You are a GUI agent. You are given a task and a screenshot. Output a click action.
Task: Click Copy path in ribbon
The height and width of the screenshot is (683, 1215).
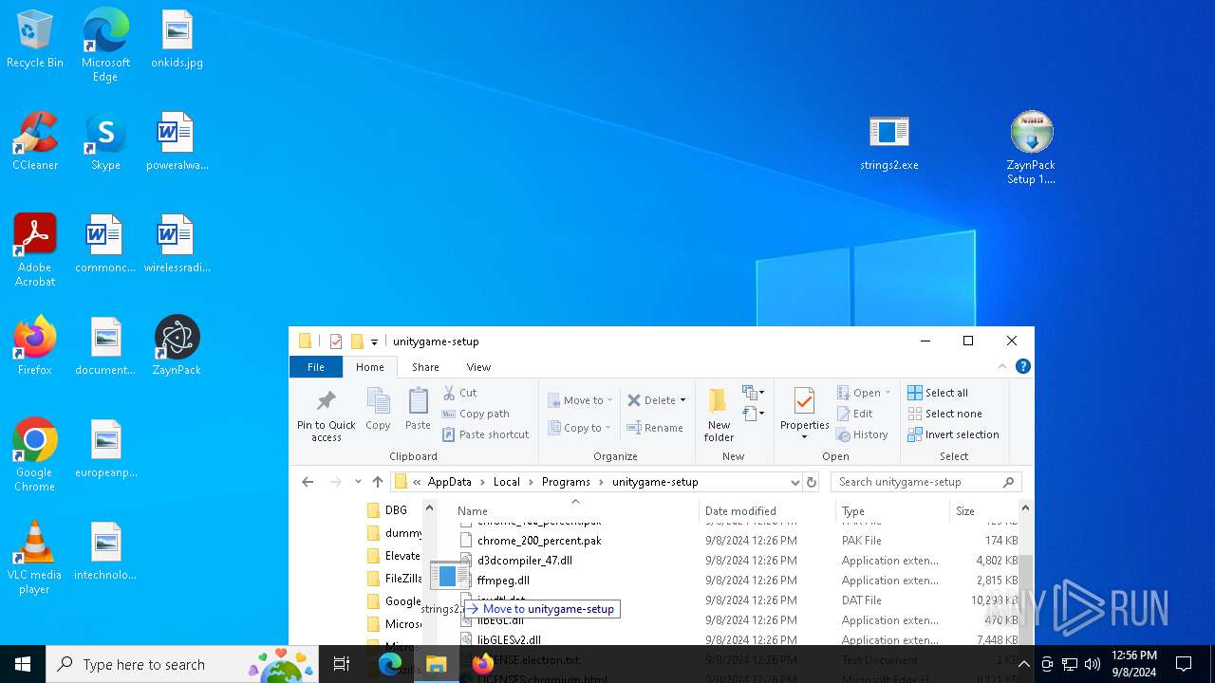476,414
